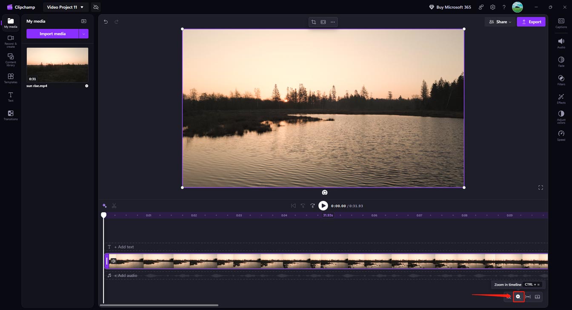Image resolution: width=572 pixels, height=310 pixels.
Task: Open the Content library tab
Action: (11, 60)
